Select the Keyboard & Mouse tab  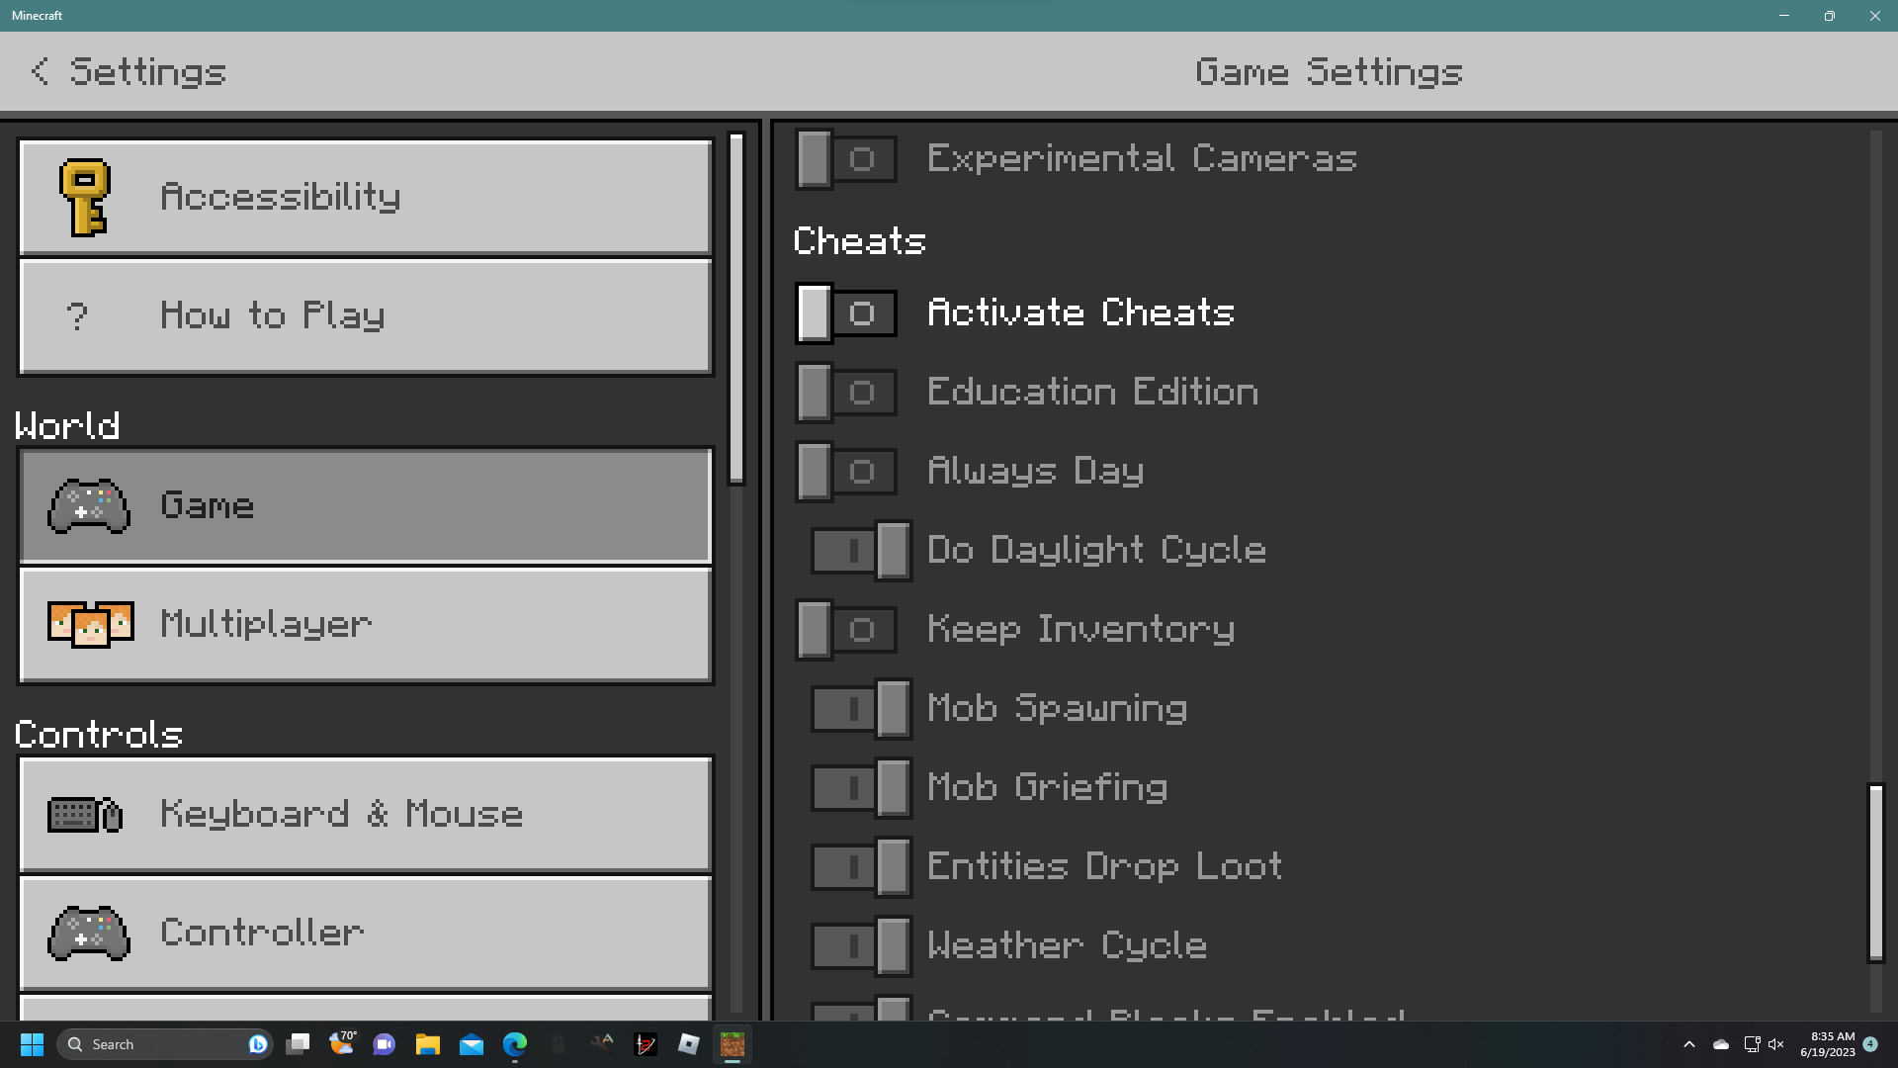tap(366, 815)
